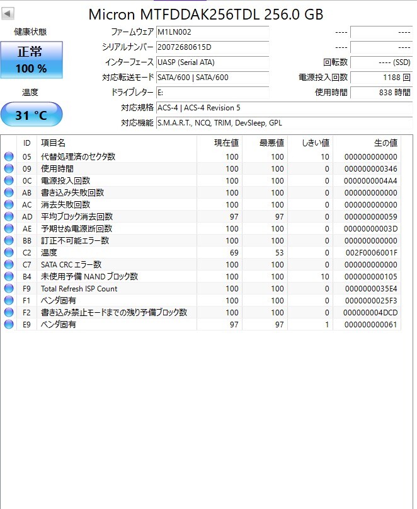Click status icon for SATA CRC エラー数 row
This screenshot has width=417, height=509.
[x=9, y=264]
